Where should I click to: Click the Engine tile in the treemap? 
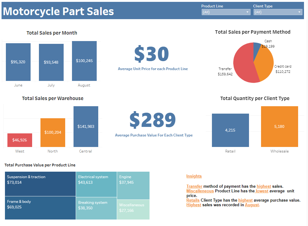point(133,185)
